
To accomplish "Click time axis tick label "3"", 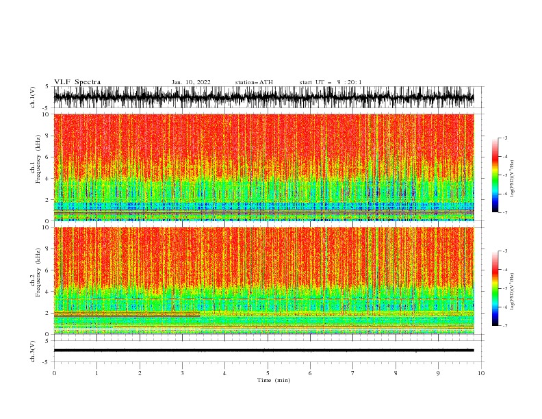I will point(182,373).
